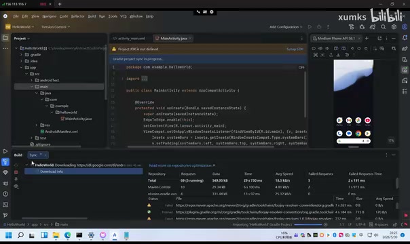
Task: Open the IDE settings gear icon
Action: coord(394,27)
